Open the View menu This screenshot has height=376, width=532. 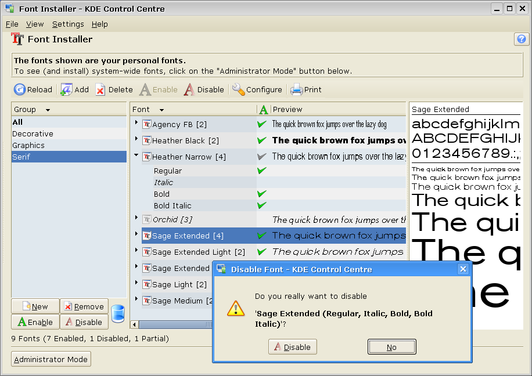[35, 24]
